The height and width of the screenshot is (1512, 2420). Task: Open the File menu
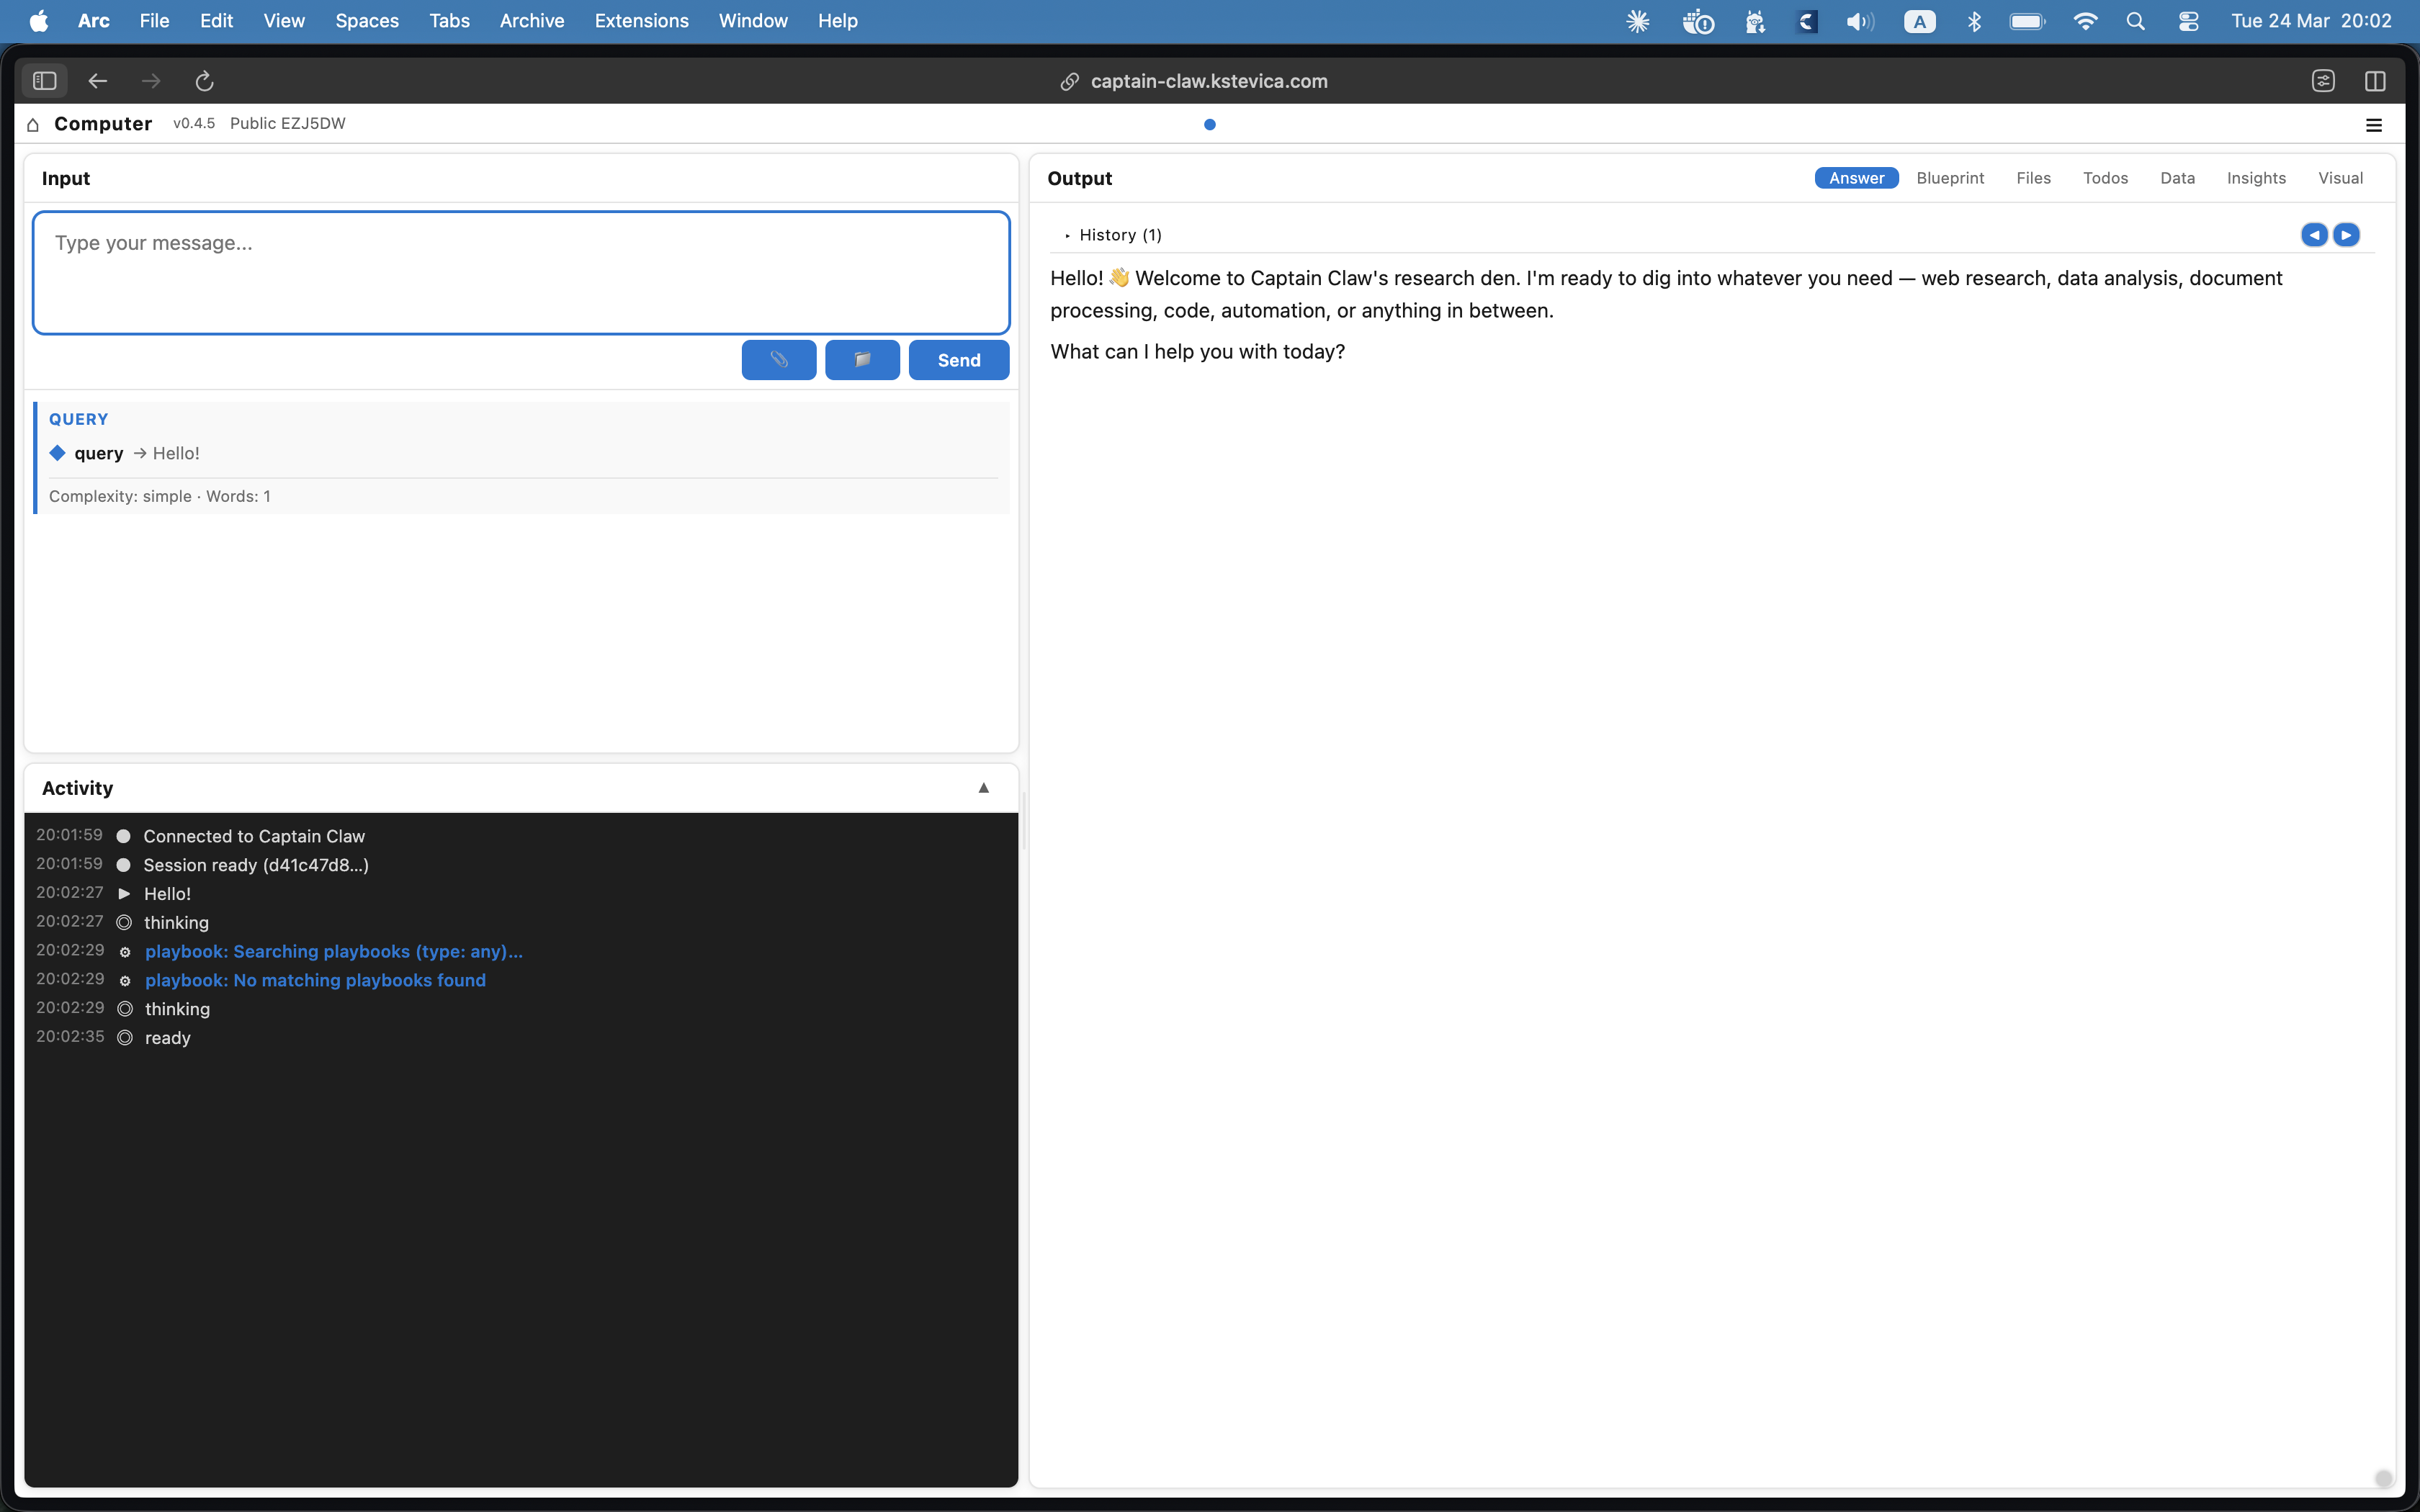154,21
